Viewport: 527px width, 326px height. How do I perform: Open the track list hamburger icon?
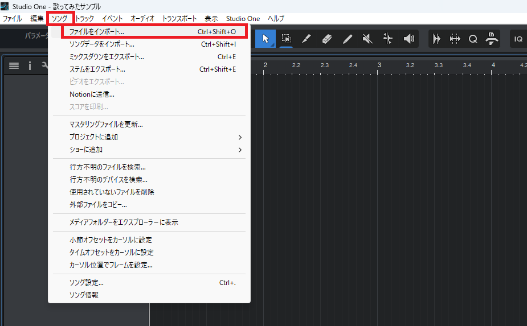14,66
